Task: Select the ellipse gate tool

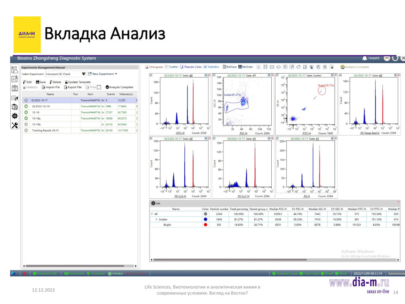Action: tap(278, 67)
